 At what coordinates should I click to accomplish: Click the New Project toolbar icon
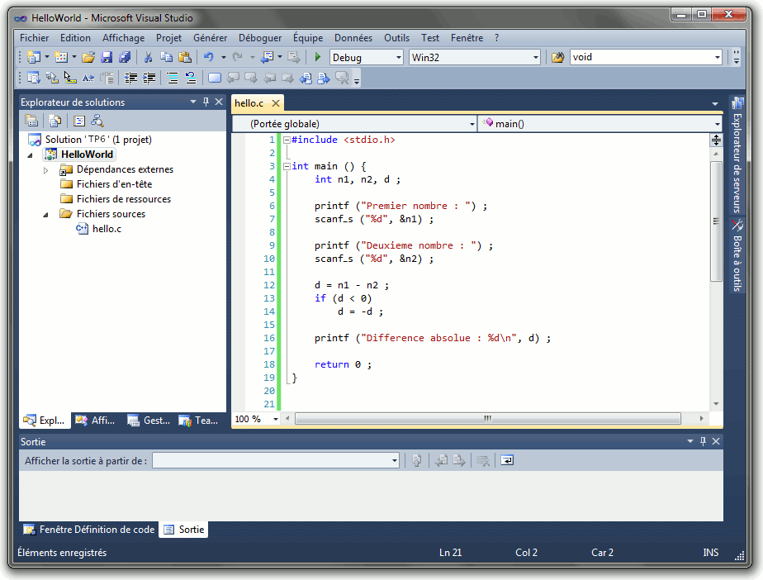pyautogui.click(x=34, y=57)
